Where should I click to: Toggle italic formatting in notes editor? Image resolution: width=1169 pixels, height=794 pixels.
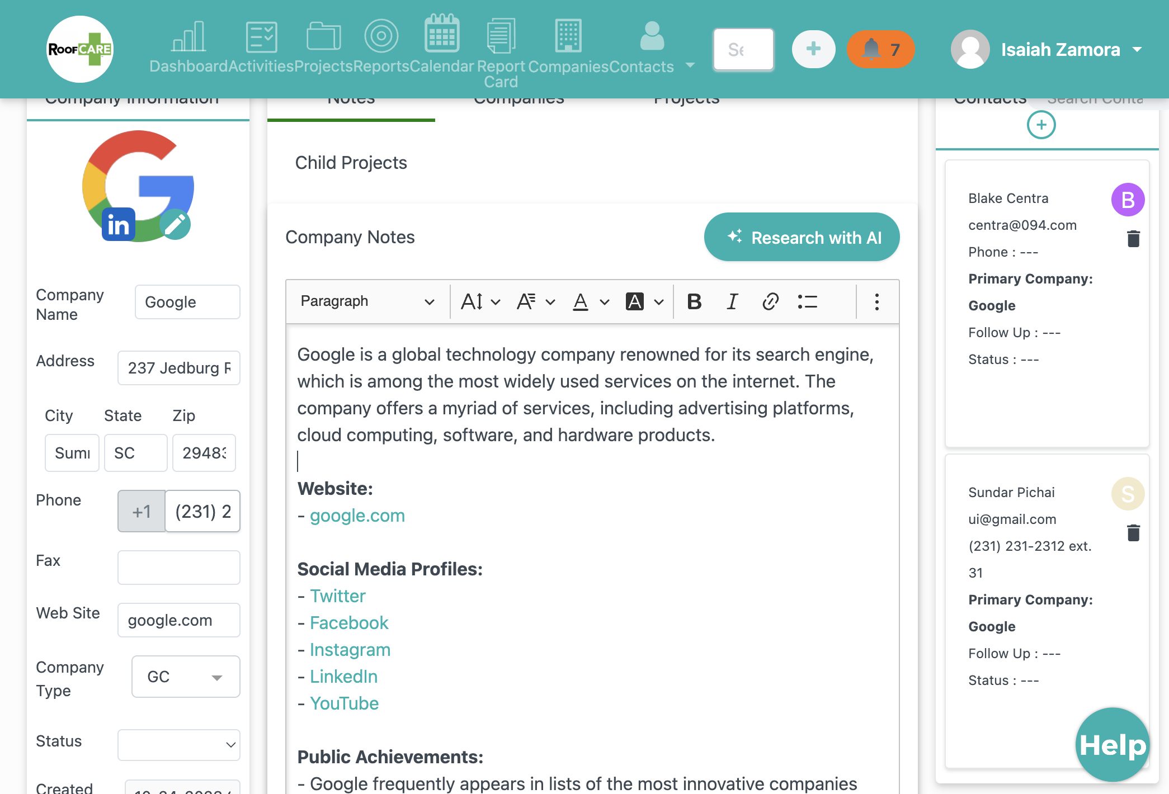[732, 301]
